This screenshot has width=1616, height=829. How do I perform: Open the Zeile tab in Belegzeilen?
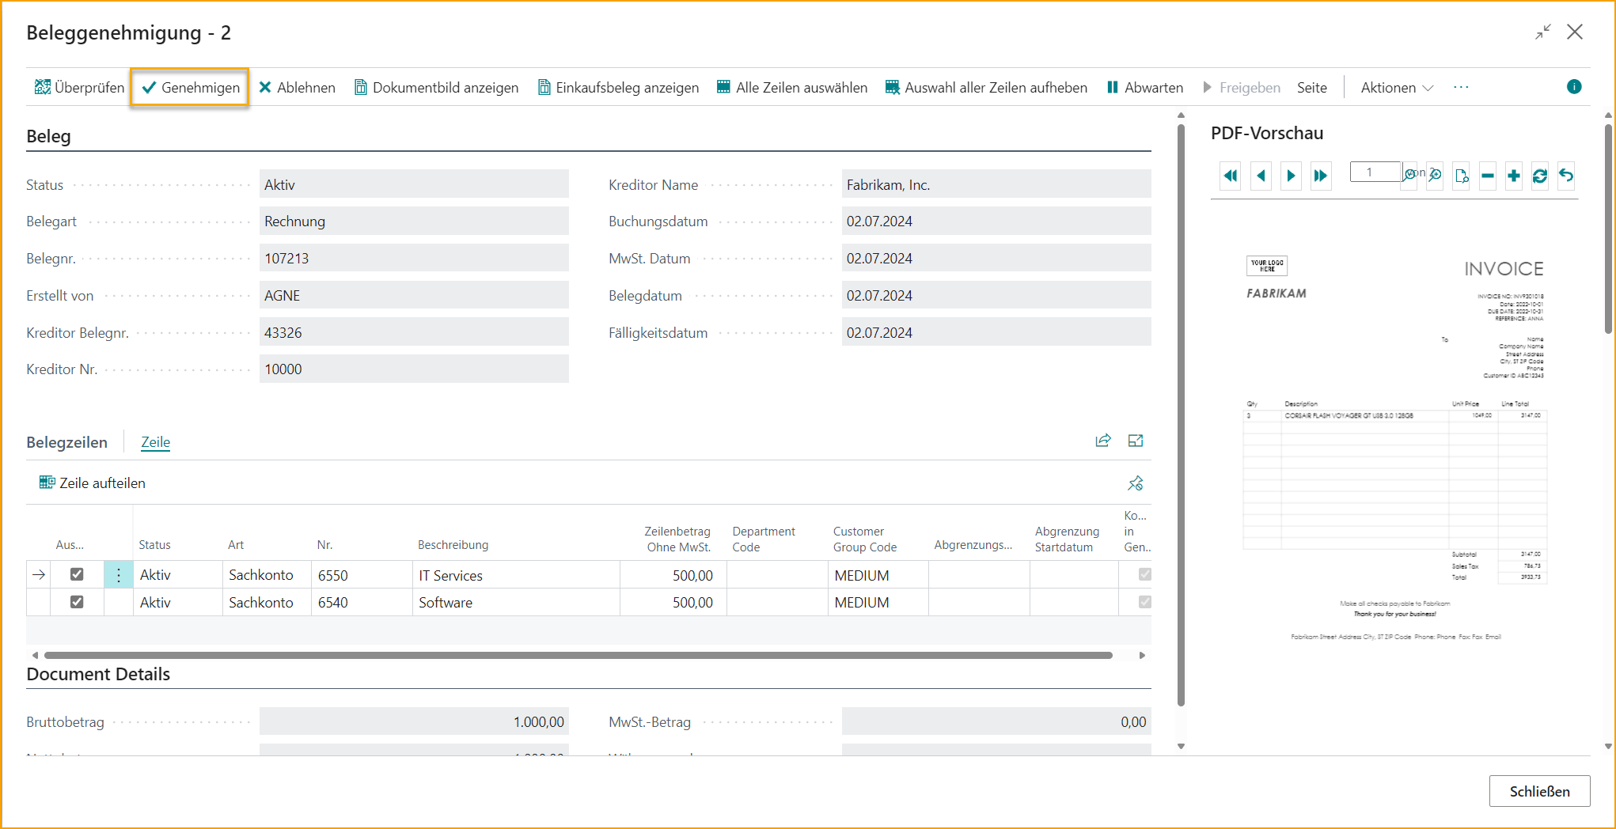155,442
